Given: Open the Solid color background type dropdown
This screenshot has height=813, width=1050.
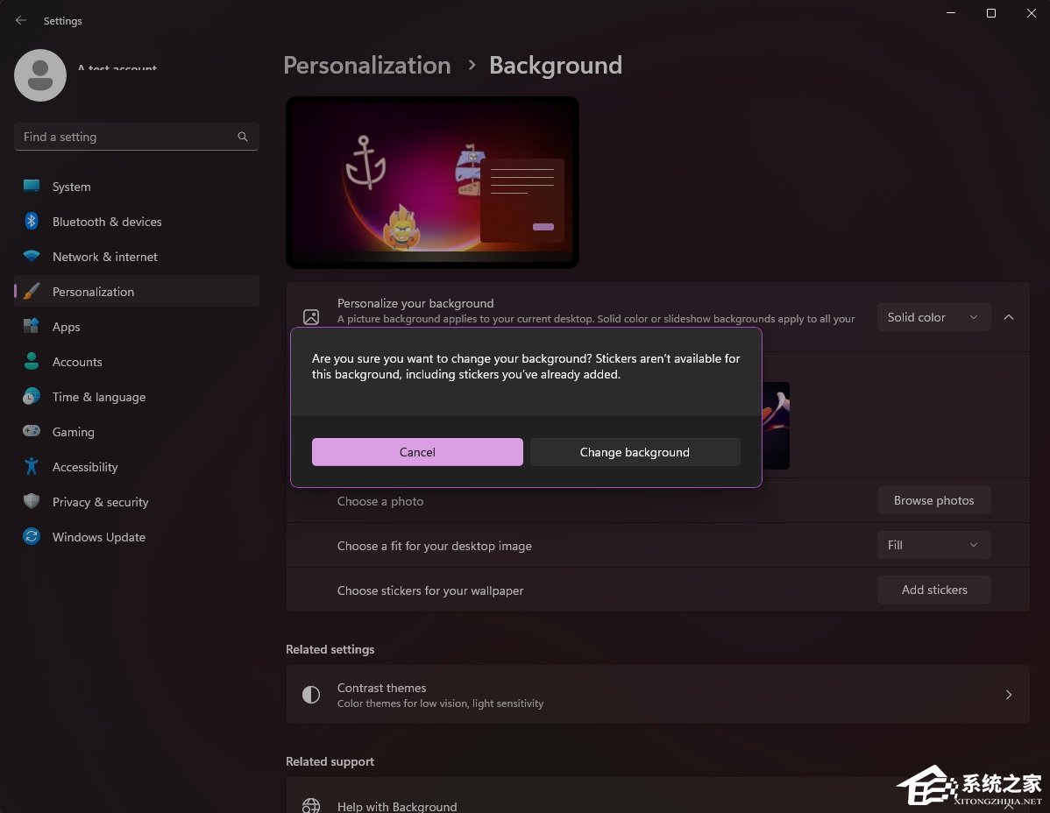Looking at the screenshot, I should click(x=933, y=317).
